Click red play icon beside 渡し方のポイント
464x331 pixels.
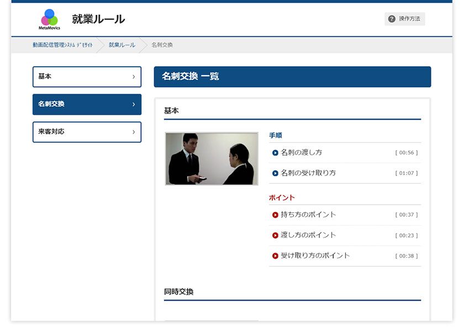pos(275,235)
